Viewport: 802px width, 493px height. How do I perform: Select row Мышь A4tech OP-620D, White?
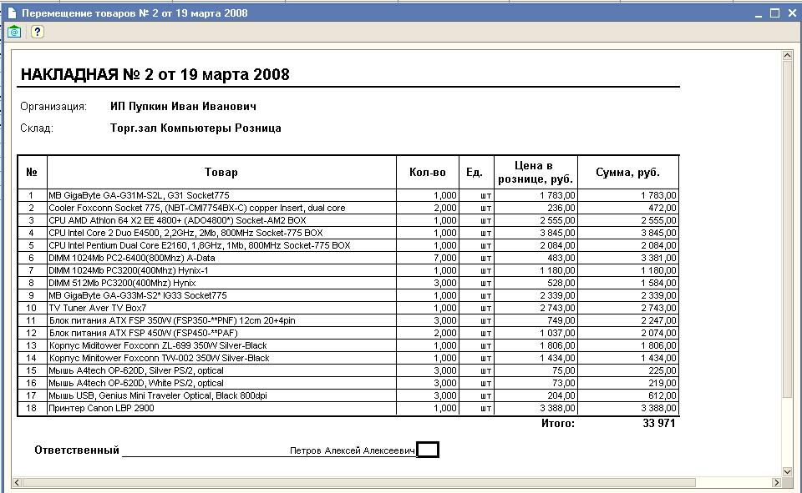click(x=348, y=383)
